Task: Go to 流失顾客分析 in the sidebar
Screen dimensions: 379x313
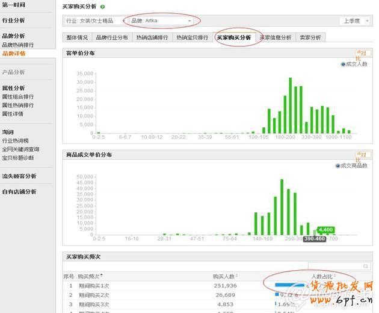Action: pos(19,176)
